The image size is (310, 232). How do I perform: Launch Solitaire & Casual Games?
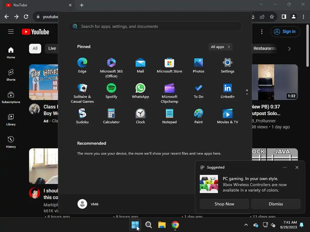[82, 93]
